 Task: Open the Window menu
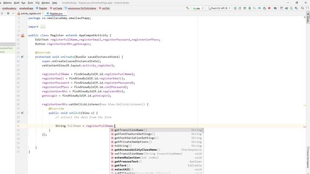coord(46,3)
